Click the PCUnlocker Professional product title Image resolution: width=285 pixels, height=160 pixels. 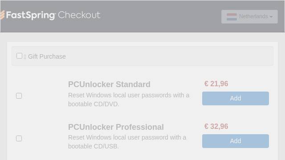coord(116,127)
